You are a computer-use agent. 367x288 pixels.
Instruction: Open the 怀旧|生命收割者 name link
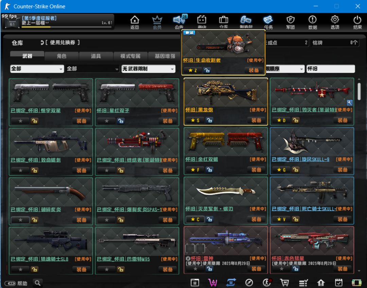202,60
